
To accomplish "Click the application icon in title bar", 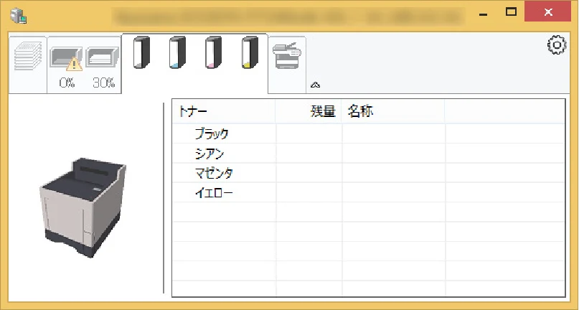I will point(18,16).
